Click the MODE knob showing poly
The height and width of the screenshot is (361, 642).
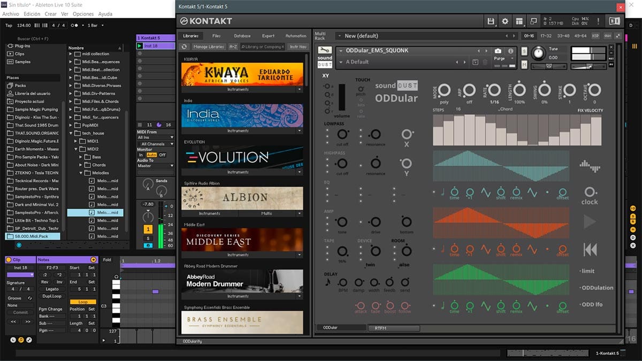coord(444,90)
